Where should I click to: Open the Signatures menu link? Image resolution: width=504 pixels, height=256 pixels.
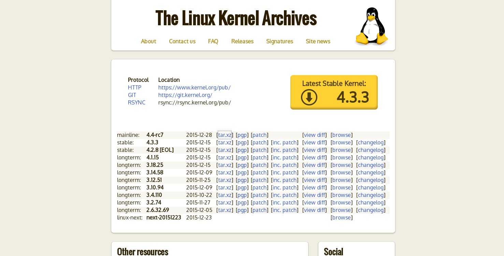click(x=279, y=41)
